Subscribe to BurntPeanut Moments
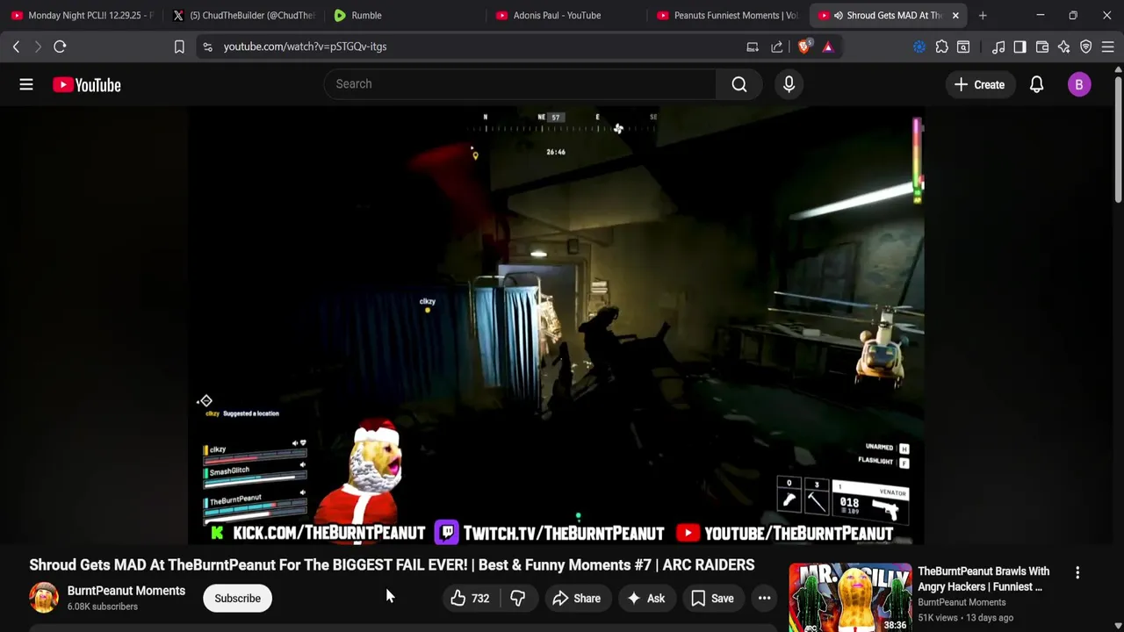 237,599
